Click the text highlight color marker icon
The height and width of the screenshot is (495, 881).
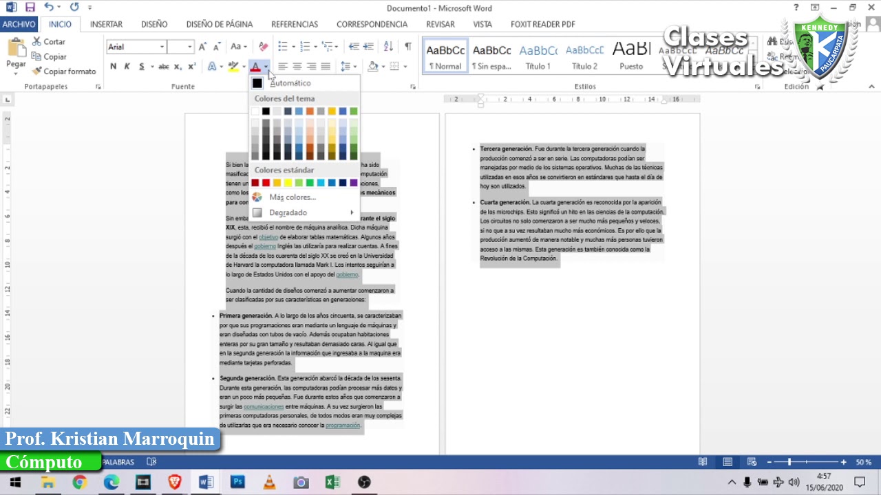[233, 67]
